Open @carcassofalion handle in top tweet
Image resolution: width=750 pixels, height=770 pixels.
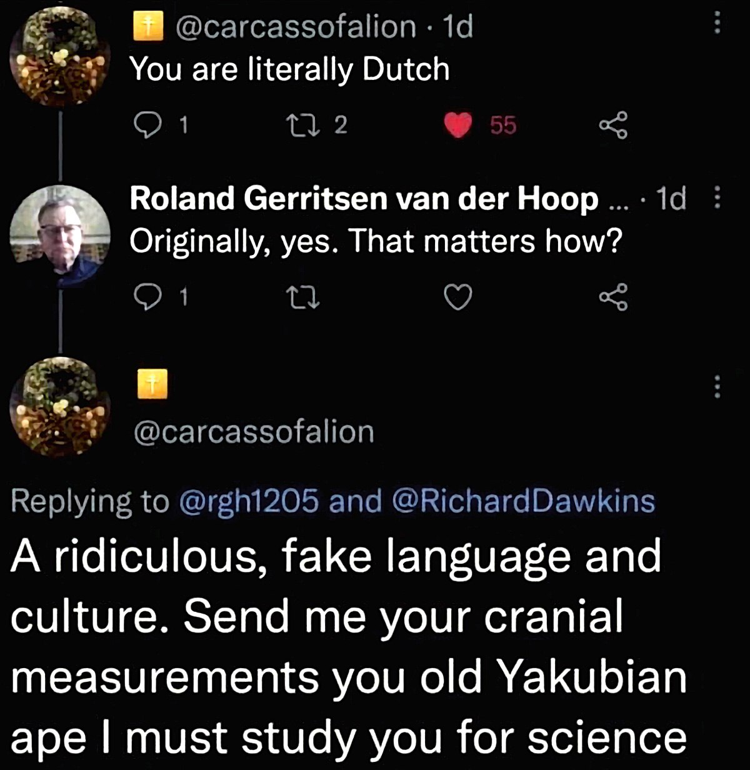pyautogui.click(x=296, y=27)
